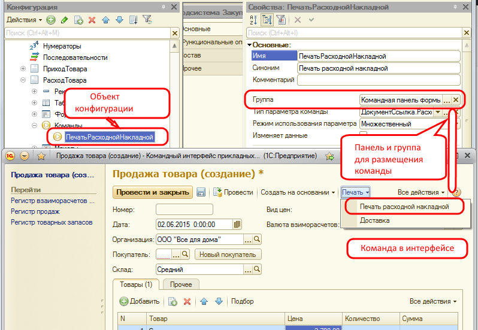Click the magnifier icon beside Покупатель

[185, 254]
